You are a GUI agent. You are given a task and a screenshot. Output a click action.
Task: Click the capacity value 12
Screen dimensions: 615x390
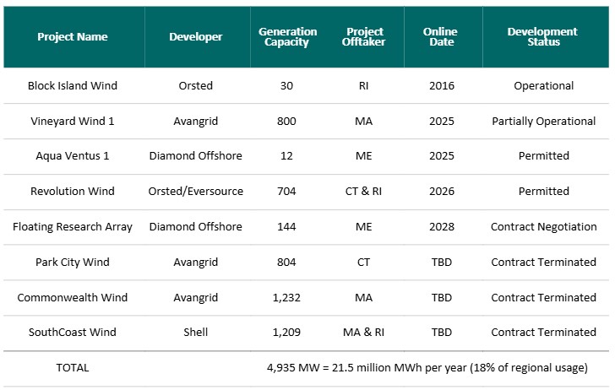pyautogui.click(x=286, y=156)
